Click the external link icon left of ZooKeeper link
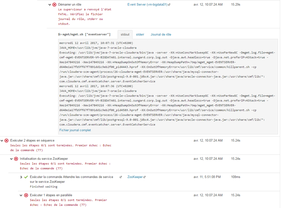Image resolution: width=283 pixels, height=208 pixels. (x=121, y=177)
